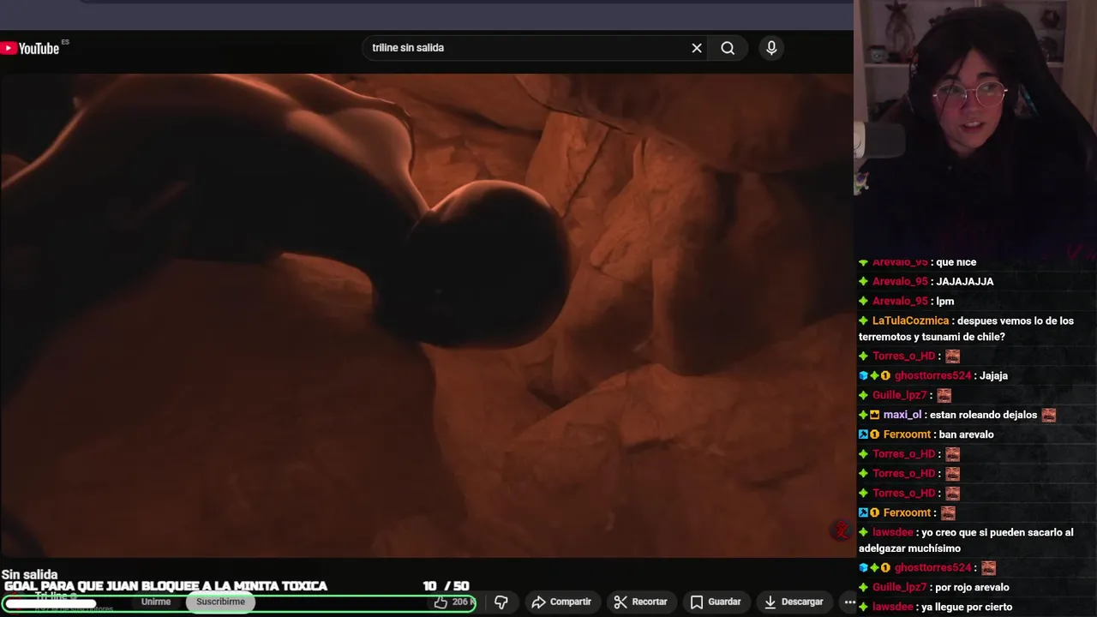Join the channel with Unirme
The height and width of the screenshot is (617, 1097).
[156, 602]
